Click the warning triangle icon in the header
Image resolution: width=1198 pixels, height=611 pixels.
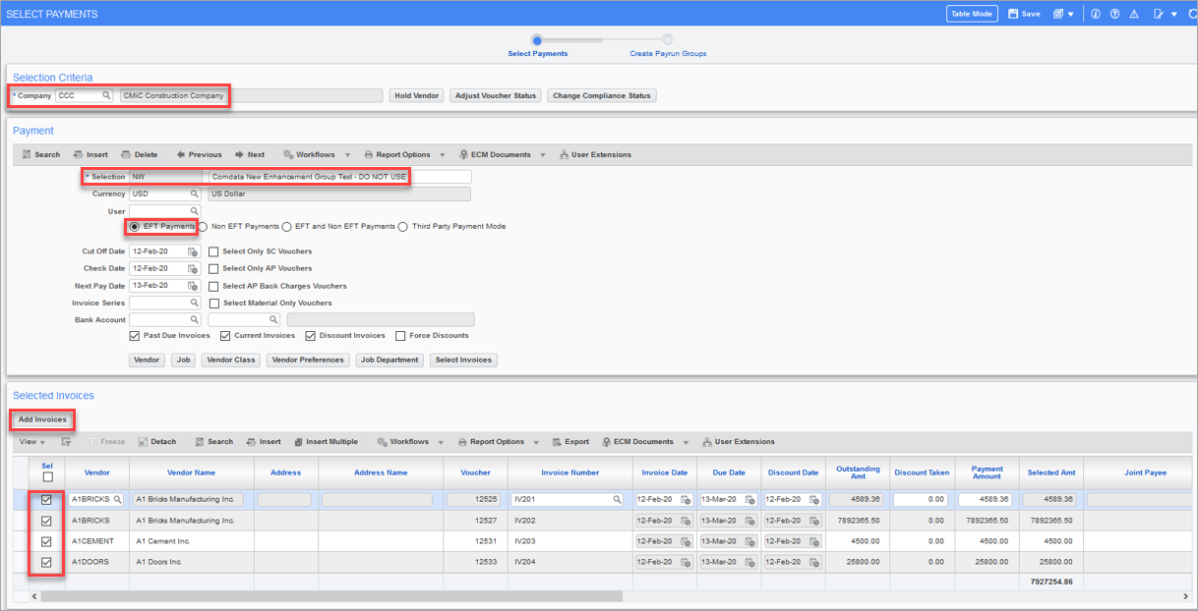[x=1134, y=14]
